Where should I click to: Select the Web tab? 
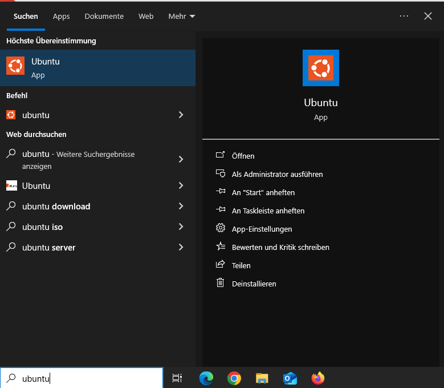(x=146, y=17)
